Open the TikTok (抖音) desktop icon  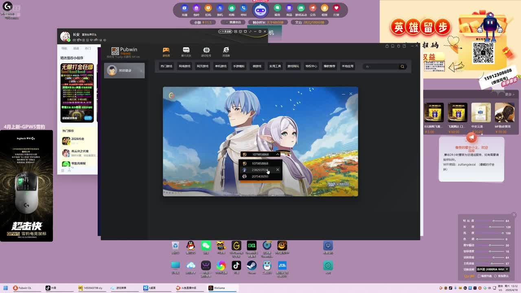236,266
